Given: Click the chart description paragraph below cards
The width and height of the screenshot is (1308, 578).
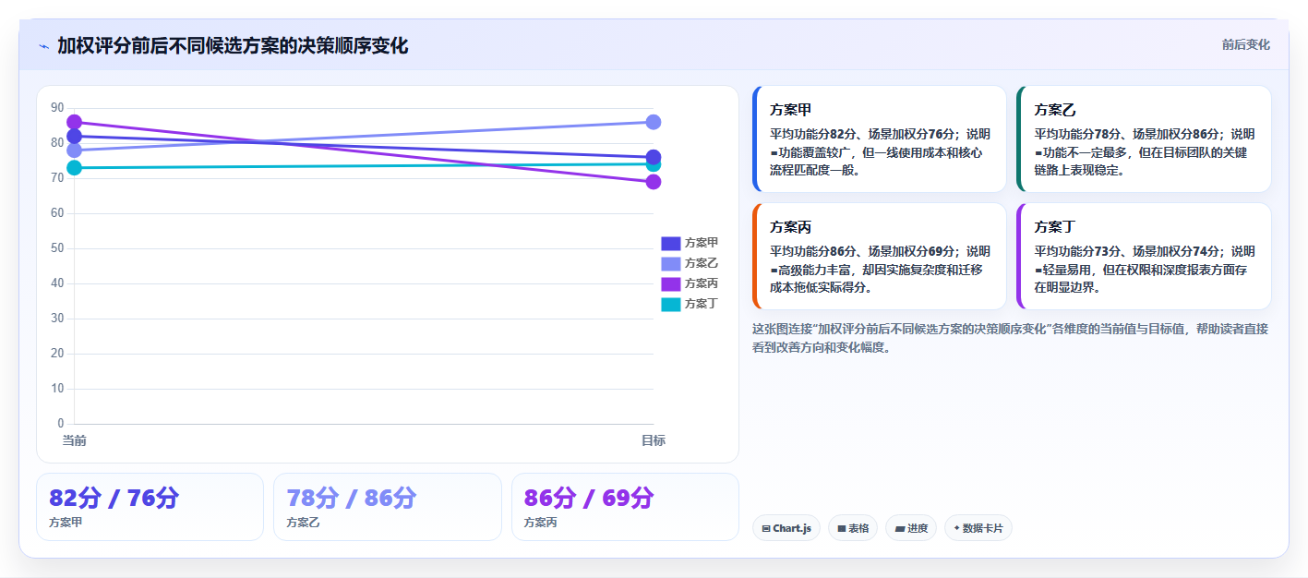Looking at the screenshot, I should (1011, 338).
